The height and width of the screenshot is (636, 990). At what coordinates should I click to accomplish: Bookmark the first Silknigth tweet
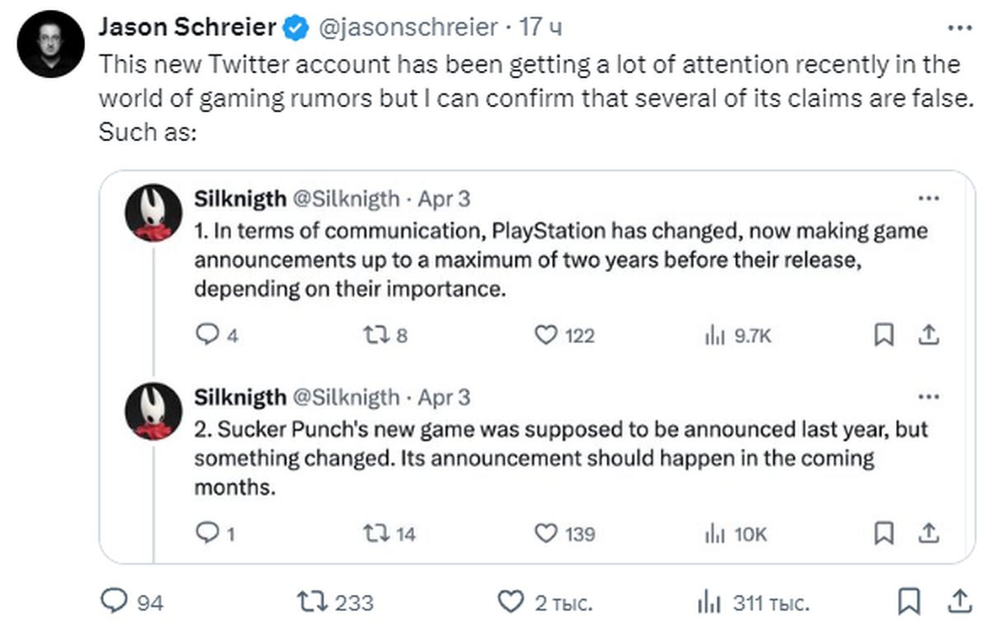tap(884, 335)
